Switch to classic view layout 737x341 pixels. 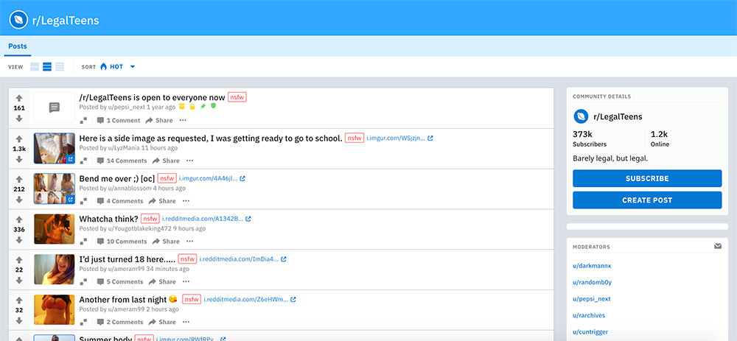click(47, 67)
